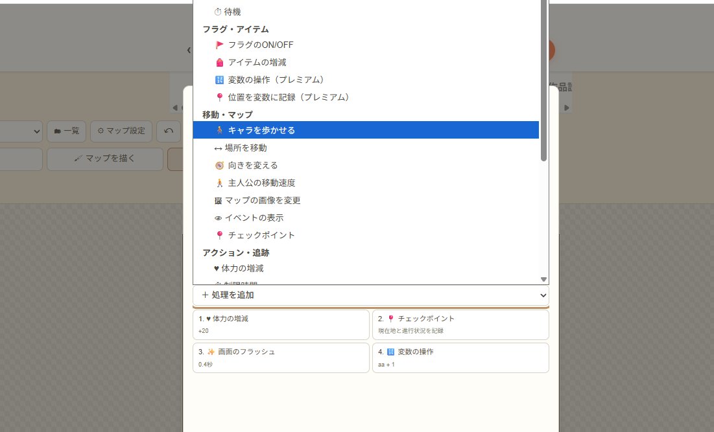
Task: Click the compass icon beside 向きを変える
Action: click(219, 166)
